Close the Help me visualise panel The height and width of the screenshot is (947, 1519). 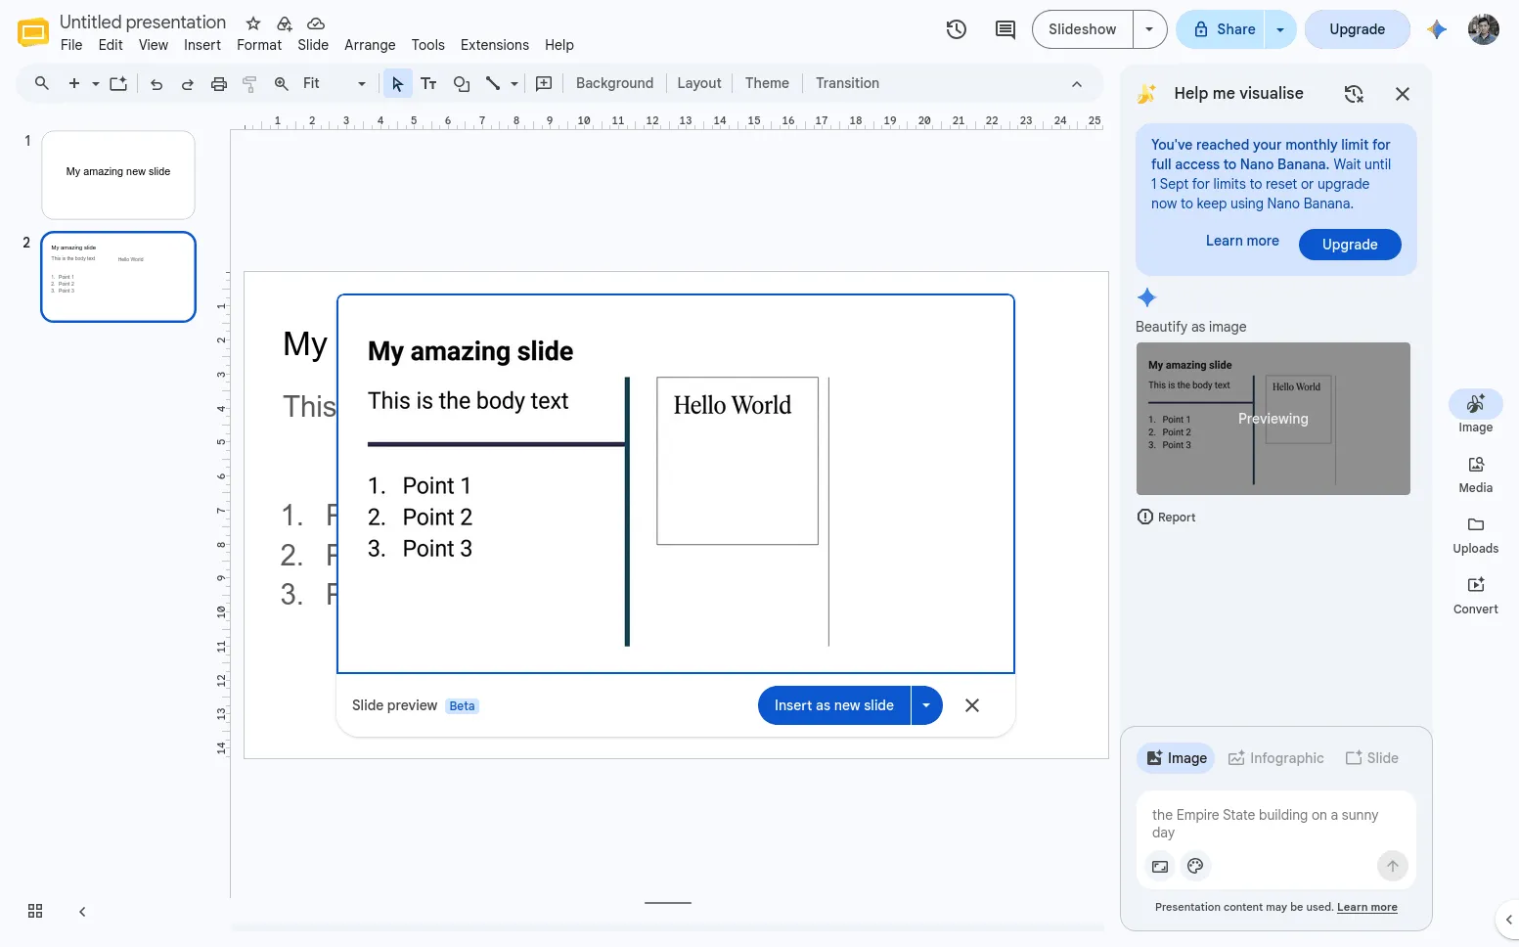click(x=1403, y=94)
